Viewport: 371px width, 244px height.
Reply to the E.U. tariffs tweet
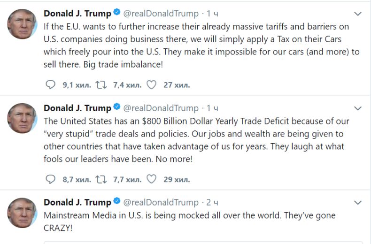50,85
